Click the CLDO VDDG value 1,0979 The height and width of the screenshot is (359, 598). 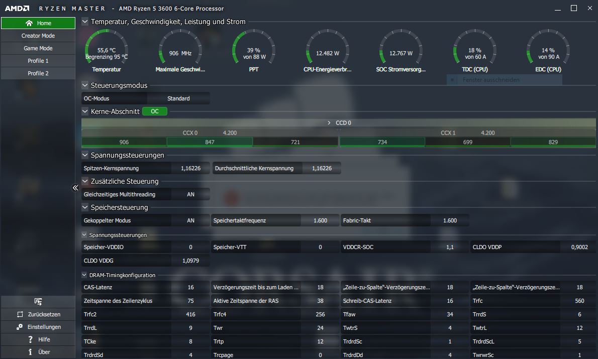(x=190, y=261)
